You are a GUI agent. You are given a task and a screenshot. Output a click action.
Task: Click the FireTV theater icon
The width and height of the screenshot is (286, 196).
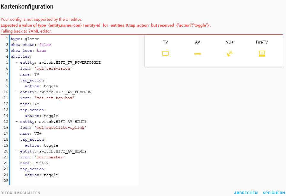coord(262,54)
